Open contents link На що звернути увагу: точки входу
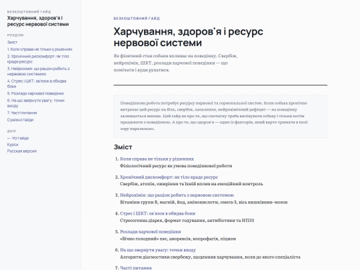This screenshot has width=360, height=270. tap(158, 250)
